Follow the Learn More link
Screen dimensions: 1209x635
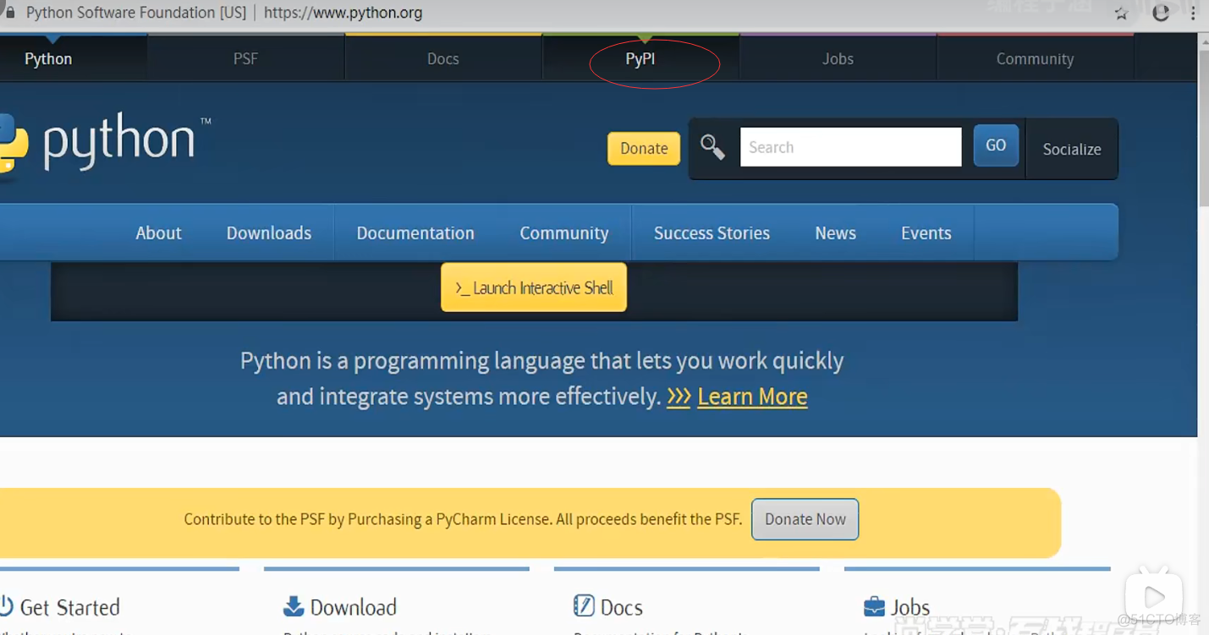(x=752, y=397)
